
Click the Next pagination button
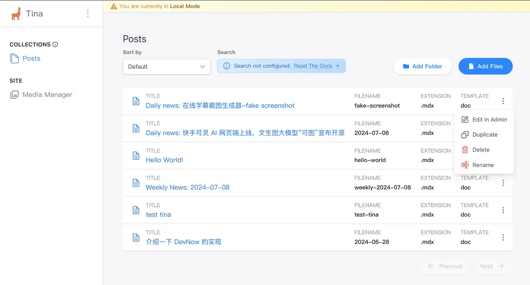491,266
